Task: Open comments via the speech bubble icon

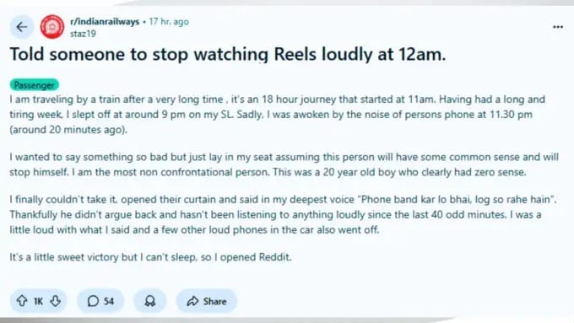Action: (93, 301)
